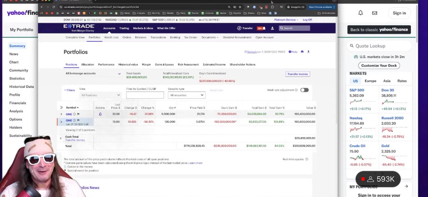The image size is (428, 197).
Task: Click the bookmark star in Chrome address bar
Action: pyautogui.click(x=240, y=7)
